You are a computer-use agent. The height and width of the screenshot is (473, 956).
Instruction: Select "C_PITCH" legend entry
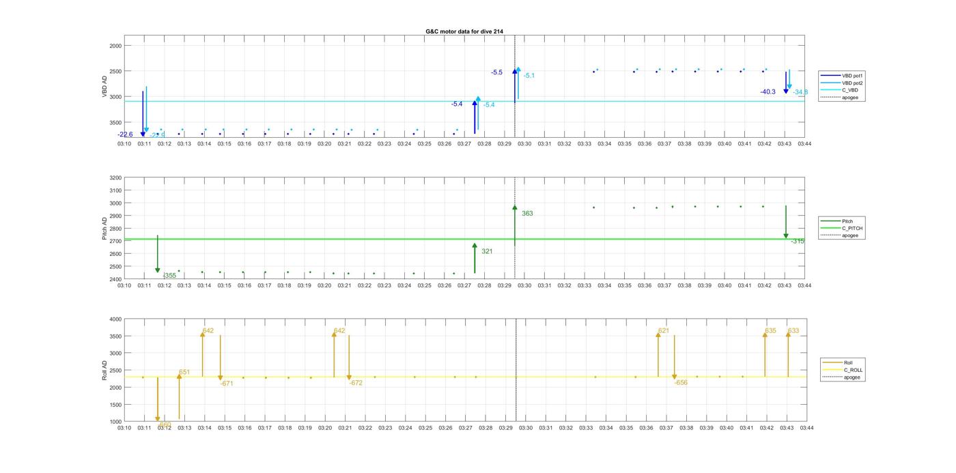[x=852, y=228]
